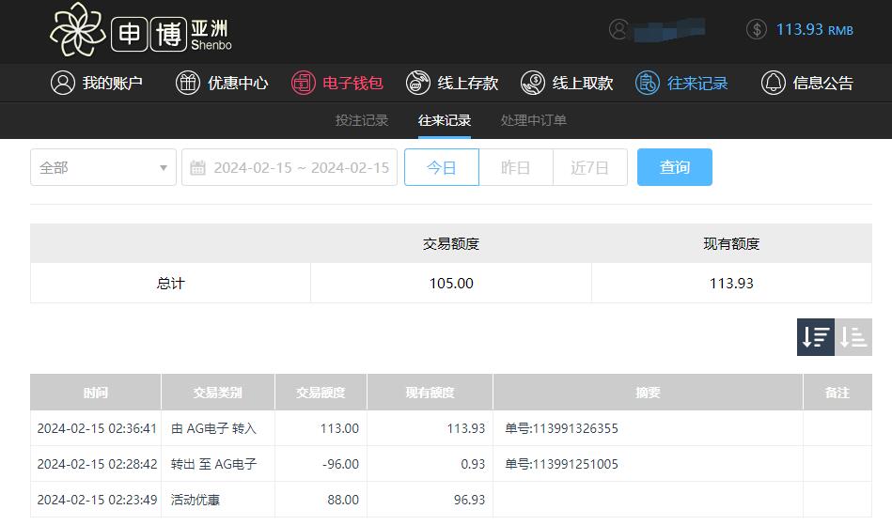Image resolution: width=892 pixels, height=525 pixels.
Task: Click the 113.93 total in summary table
Action: [x=731, y=283]
